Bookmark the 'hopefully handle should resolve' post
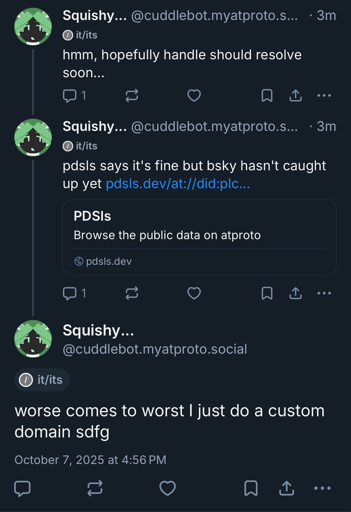This screenshot has height=512, width=351. tap(267, 96)
